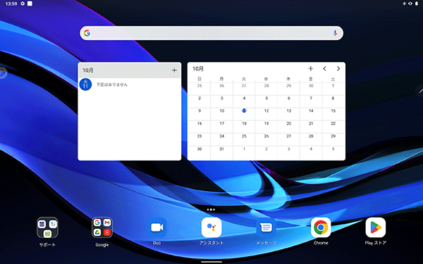Tap the home screen page indicator dots

[x=211, y=210]
